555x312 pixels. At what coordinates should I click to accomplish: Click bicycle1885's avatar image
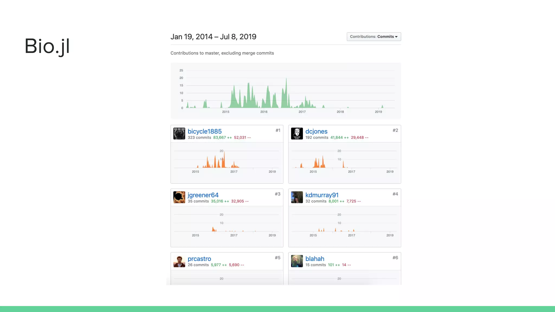pyautogui.click(x=179, y=134)
